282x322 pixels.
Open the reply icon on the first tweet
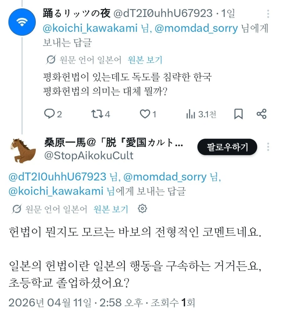(50, 114)
